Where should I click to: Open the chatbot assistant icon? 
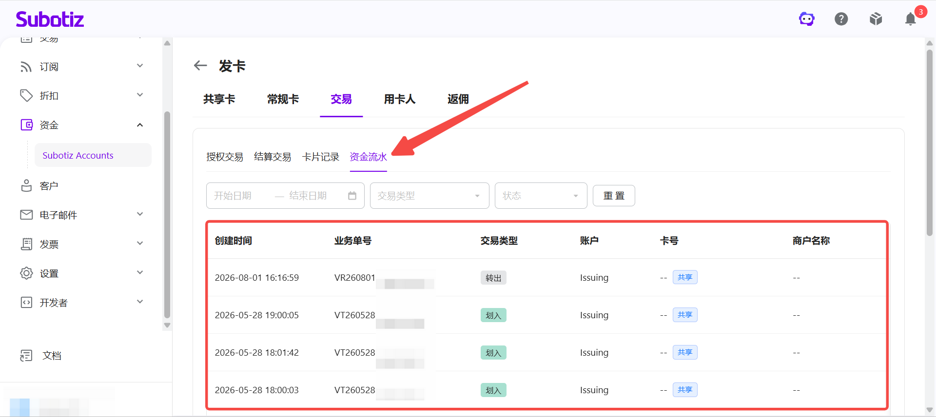click(x=807, y=19)
